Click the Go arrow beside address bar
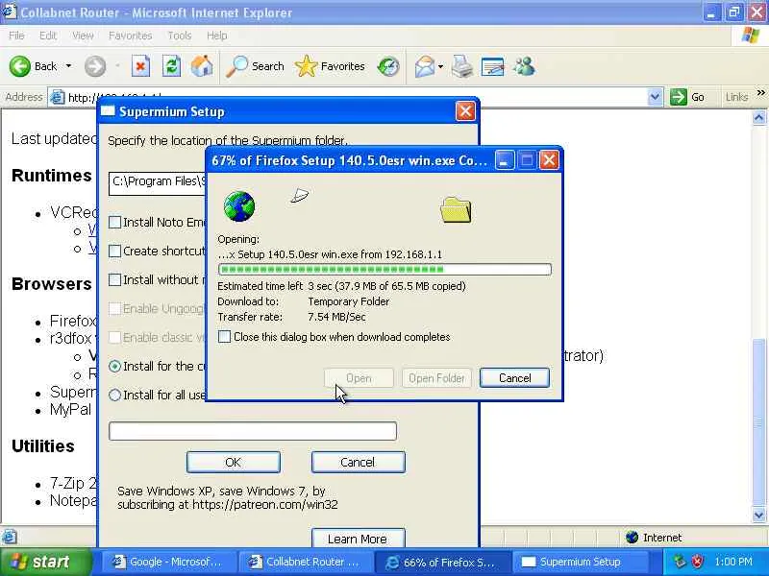Viewport: 769px width, 576px height. pyautogui.click(x=687, y=97)
